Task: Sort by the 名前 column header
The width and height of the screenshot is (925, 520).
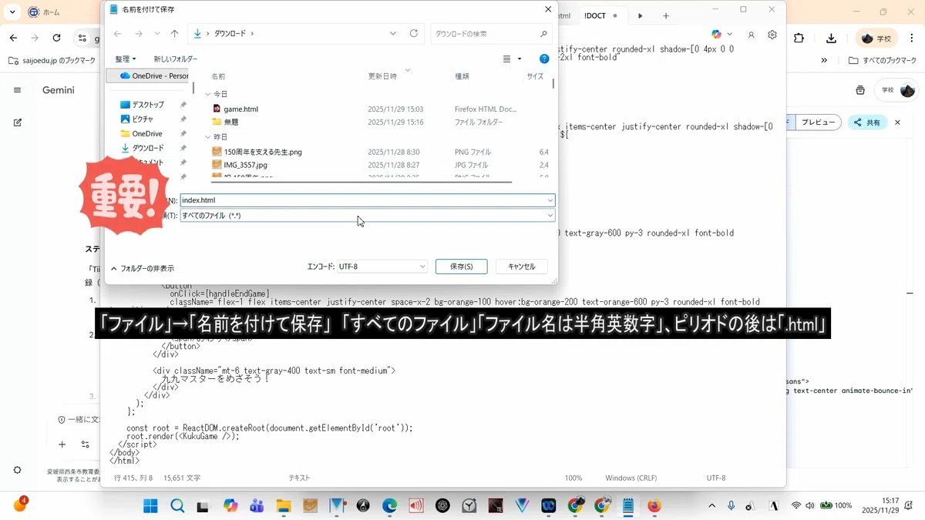Action: 219,76
